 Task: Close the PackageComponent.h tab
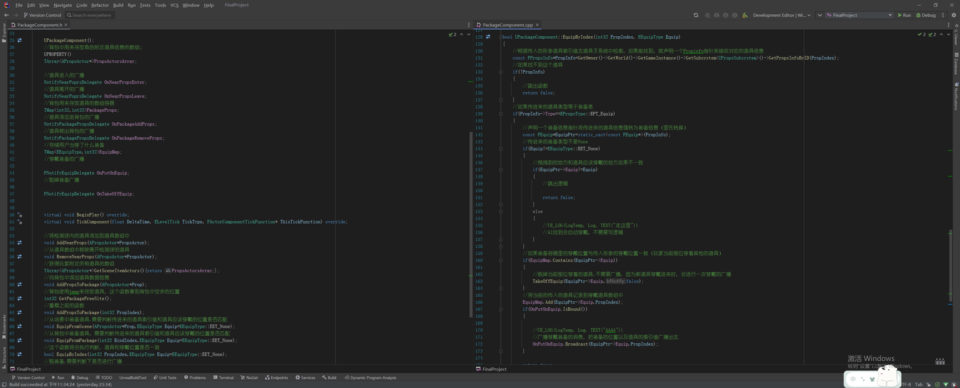click(67, 25)
